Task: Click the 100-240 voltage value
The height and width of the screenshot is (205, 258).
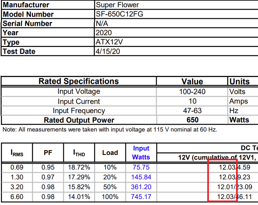Action: tap(192, 92)
